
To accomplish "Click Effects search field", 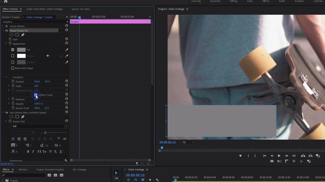I will pyautogui.click(x=23, y=175).
